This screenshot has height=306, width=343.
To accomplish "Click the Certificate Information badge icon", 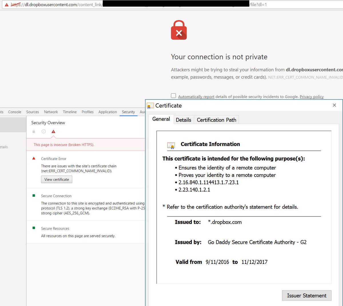I will pyautogui.click(x=171, y=145).
